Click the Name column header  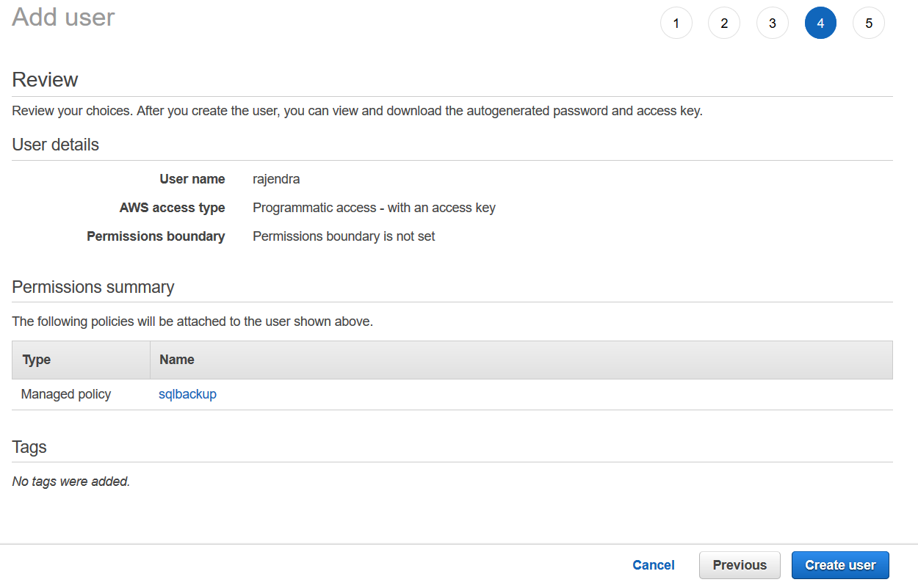coord(177,360)
